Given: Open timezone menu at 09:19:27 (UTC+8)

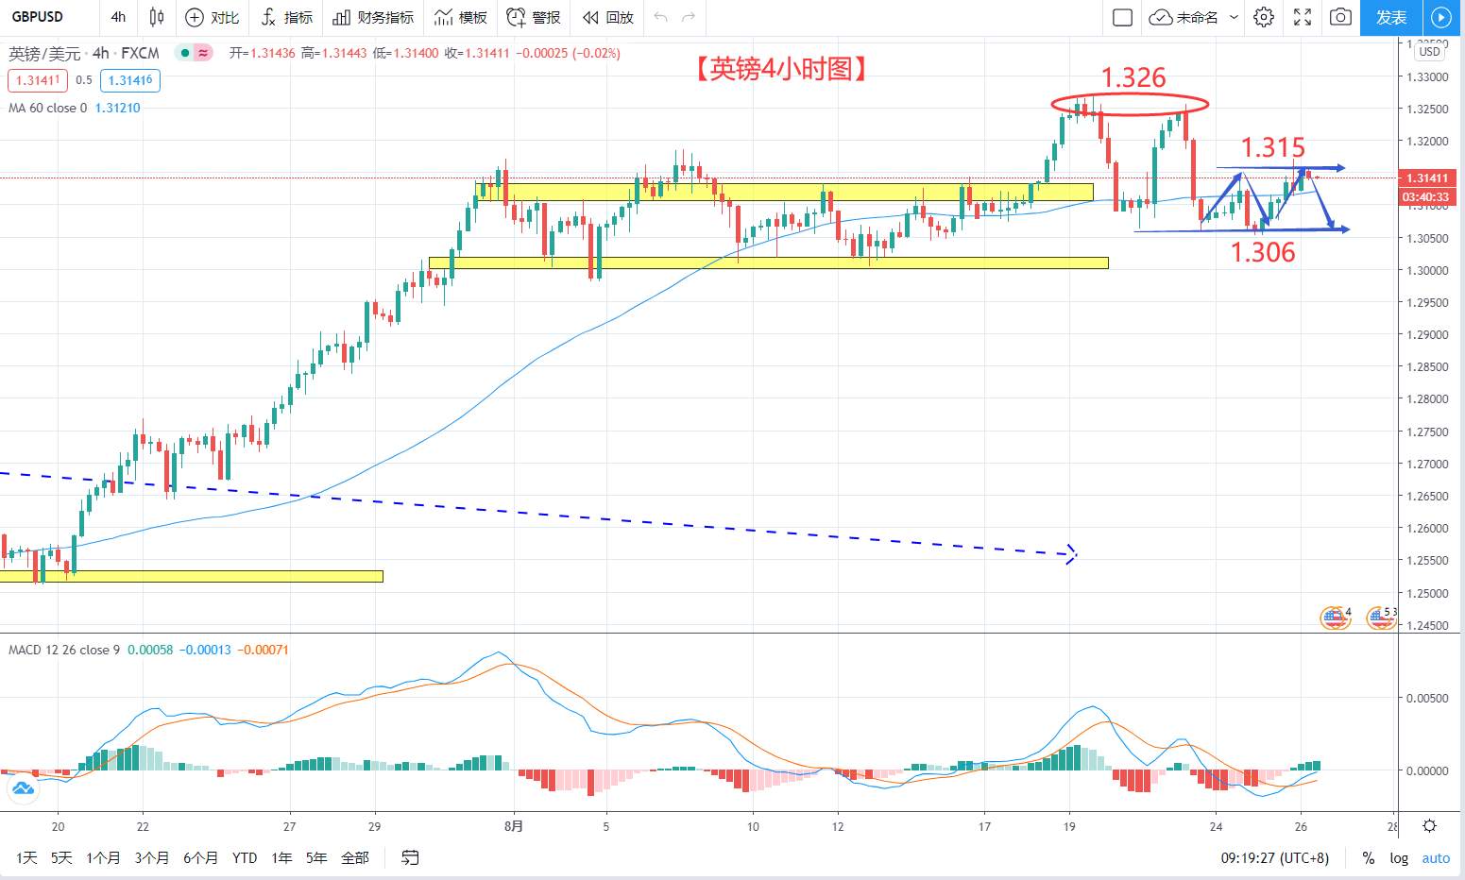Looking at the screenshot, I should click(x=1274, y=857).
